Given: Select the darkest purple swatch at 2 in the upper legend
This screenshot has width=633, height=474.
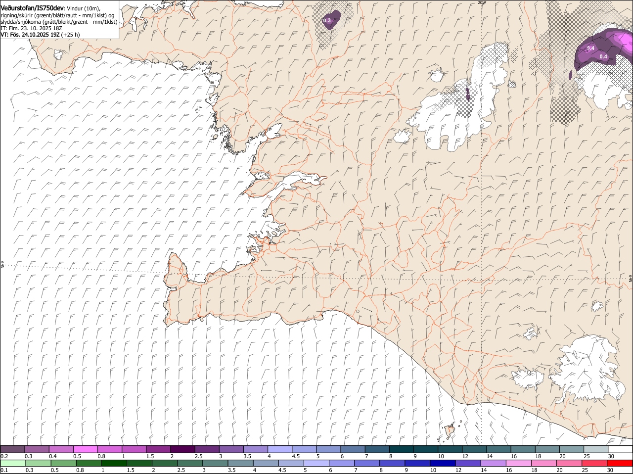Looking at the screenshot, I should click(x=182, y=449).
